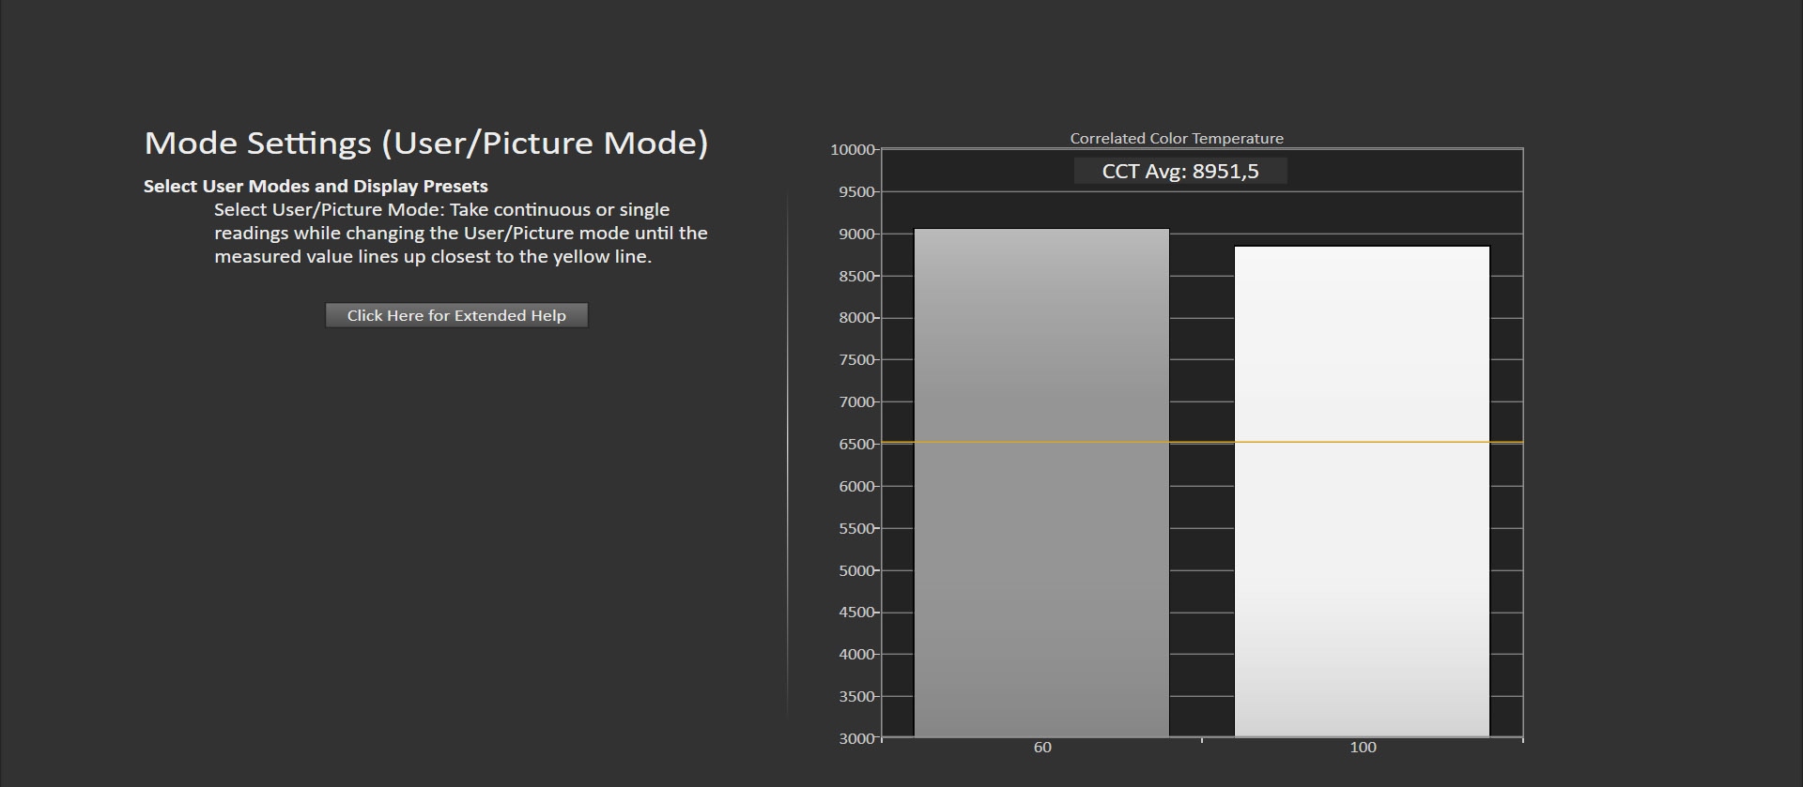Click the 7500 label on the y-axis
Screen dimensions: 1803x787
pos(857,360)
